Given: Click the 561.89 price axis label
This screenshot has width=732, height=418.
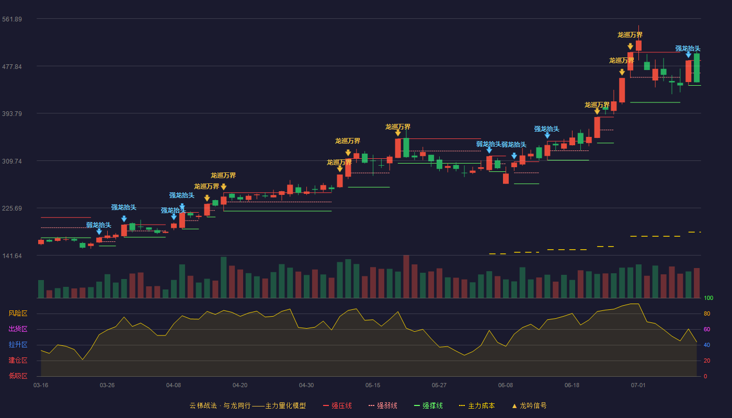Looking at the screenshot, I should tap(12, 19).
